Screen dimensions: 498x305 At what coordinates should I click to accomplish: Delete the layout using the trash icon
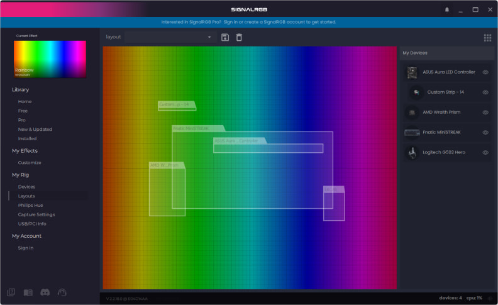click(239, 37)
